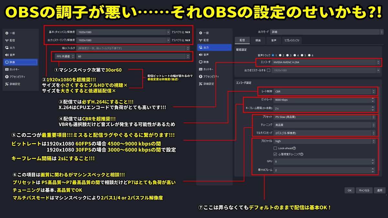Select audio track 2 radio button
The width and height of the screenshot is (388, 218).
(280, 55)
